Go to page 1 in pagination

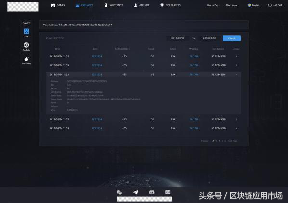pos(210,141)
